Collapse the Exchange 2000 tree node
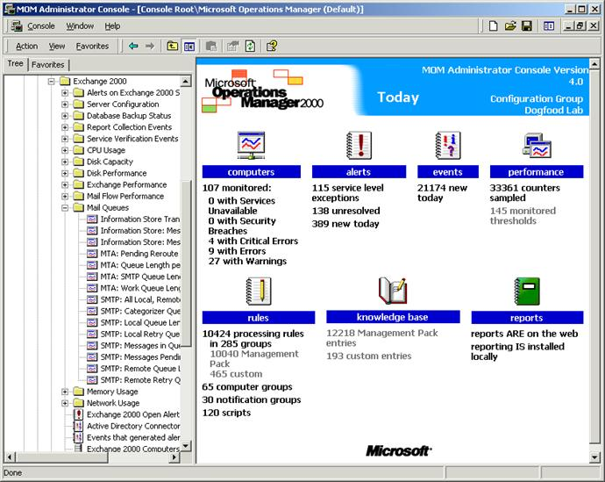This screenshot has height=482, width=605. [x=51, y=82]
